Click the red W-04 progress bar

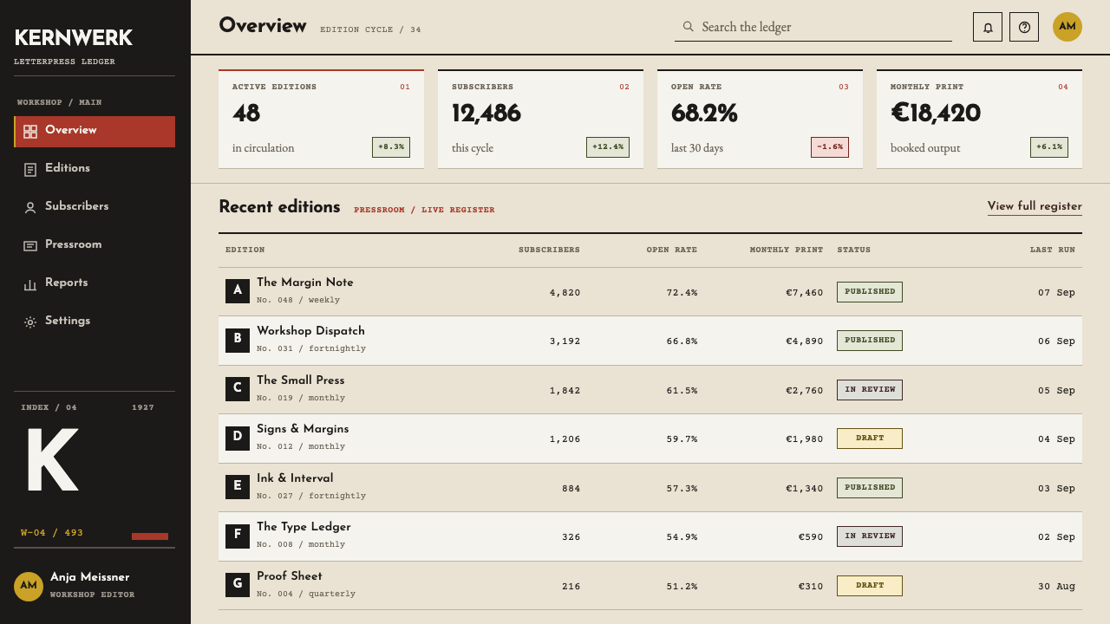coord(150,536)
